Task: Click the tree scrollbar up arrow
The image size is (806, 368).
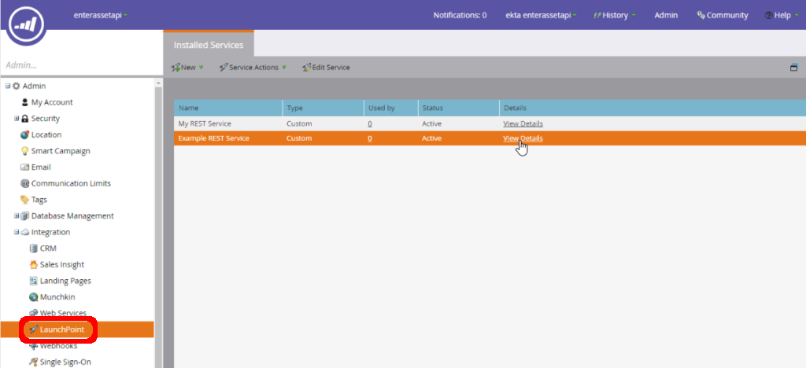Action: 157,83
